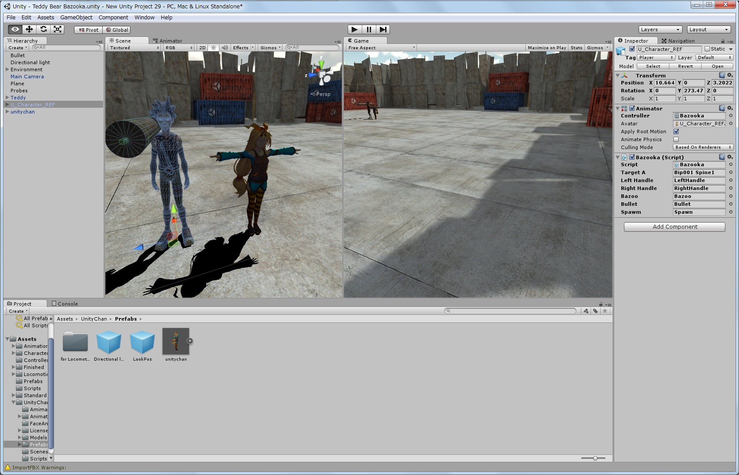Open the Culling Mode dropdown
The height and width of the screenshot is (475, 739).
coord(702,147)
